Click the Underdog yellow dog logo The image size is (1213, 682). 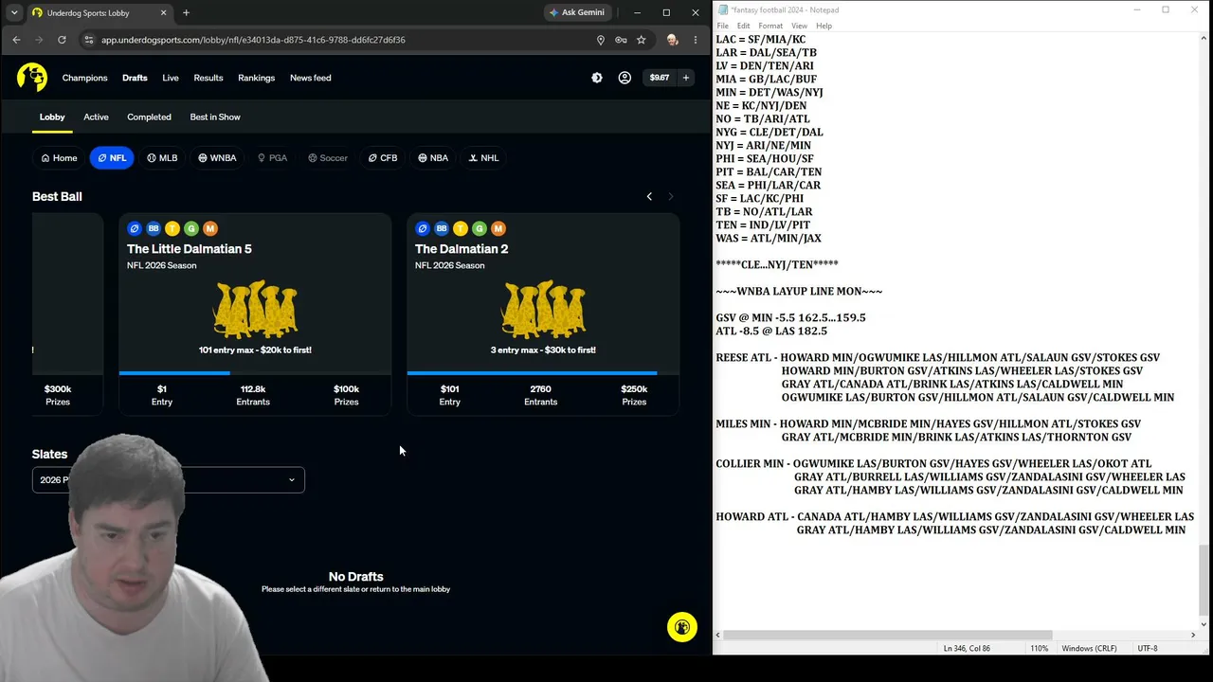[x=31, y=78]
